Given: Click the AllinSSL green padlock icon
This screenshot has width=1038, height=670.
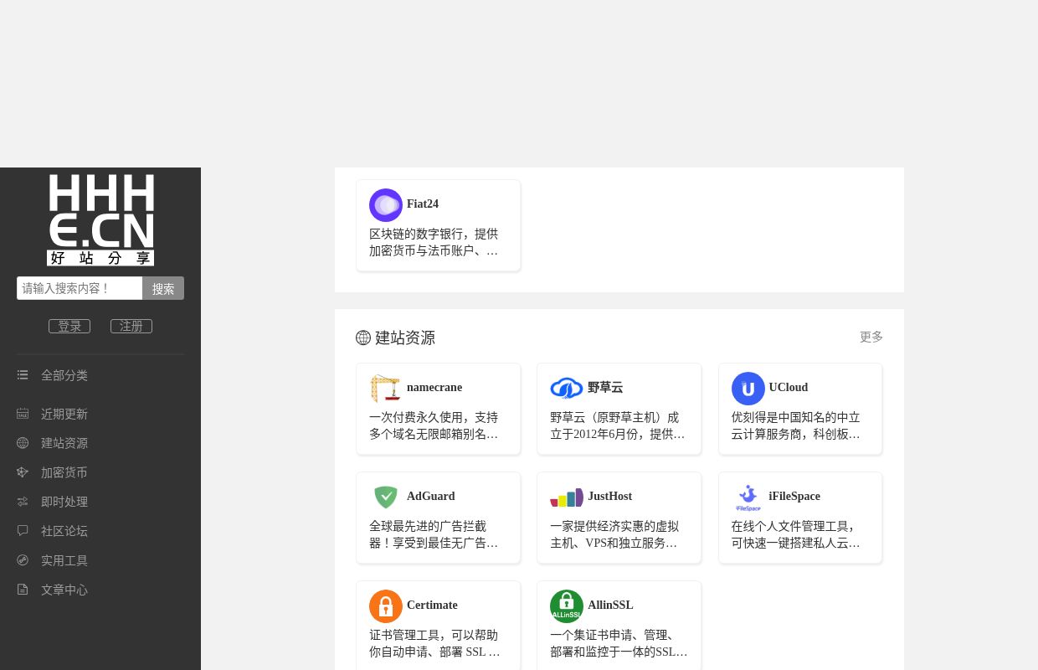Looking at the screenshot, I should [567, 606].
